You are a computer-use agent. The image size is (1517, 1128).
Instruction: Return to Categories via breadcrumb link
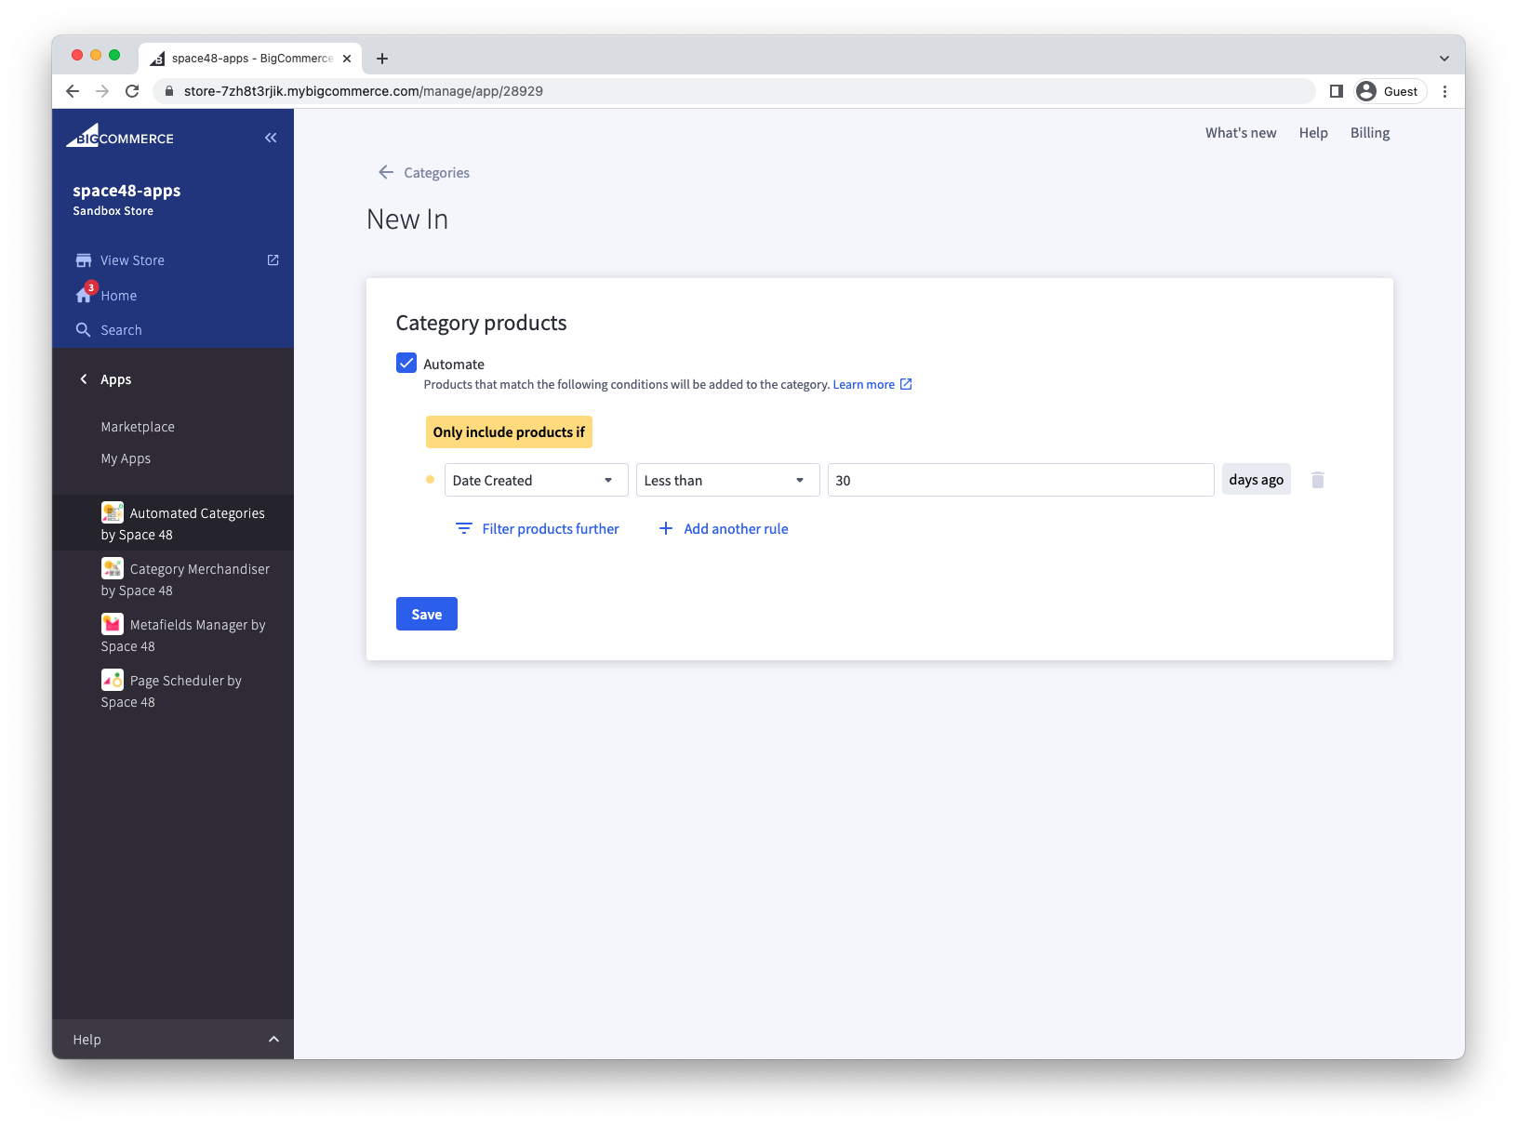coord(436,172)
